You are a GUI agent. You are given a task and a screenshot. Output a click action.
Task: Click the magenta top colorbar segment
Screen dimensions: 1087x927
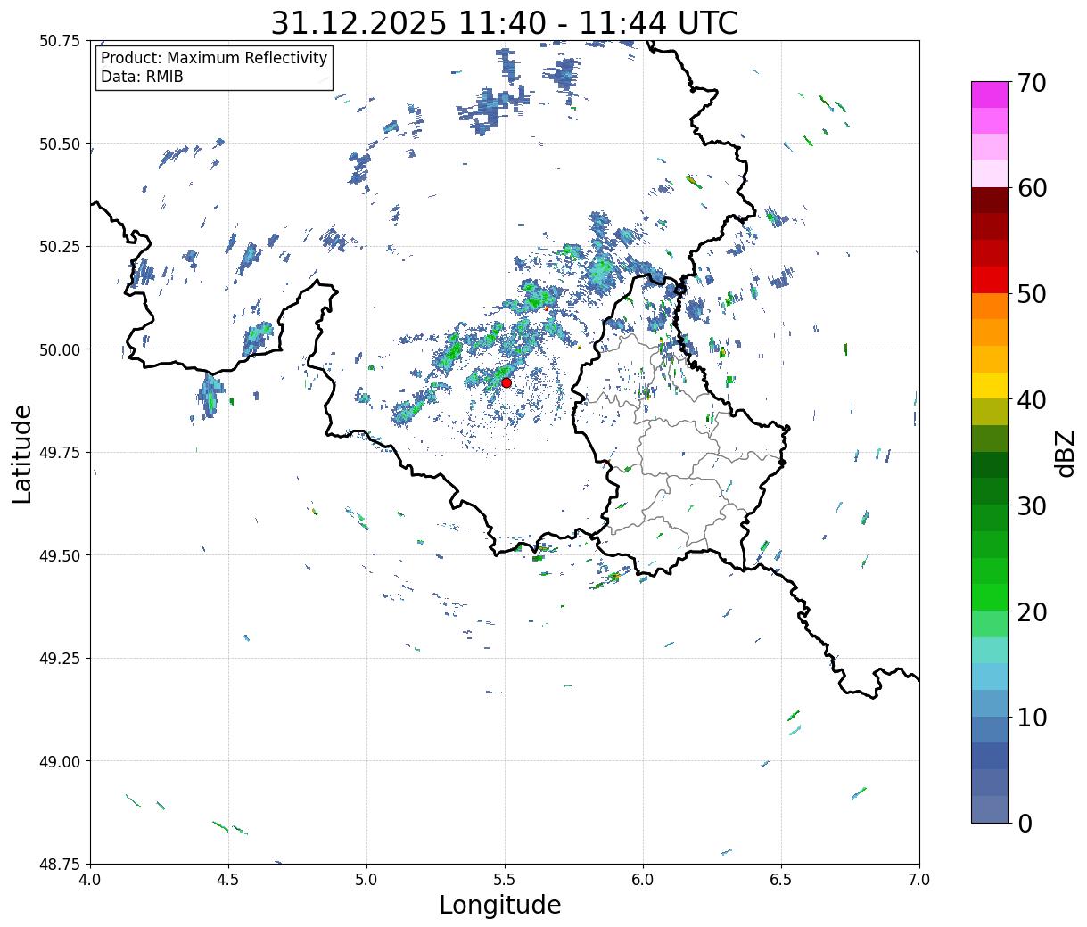tap(990, 94)
